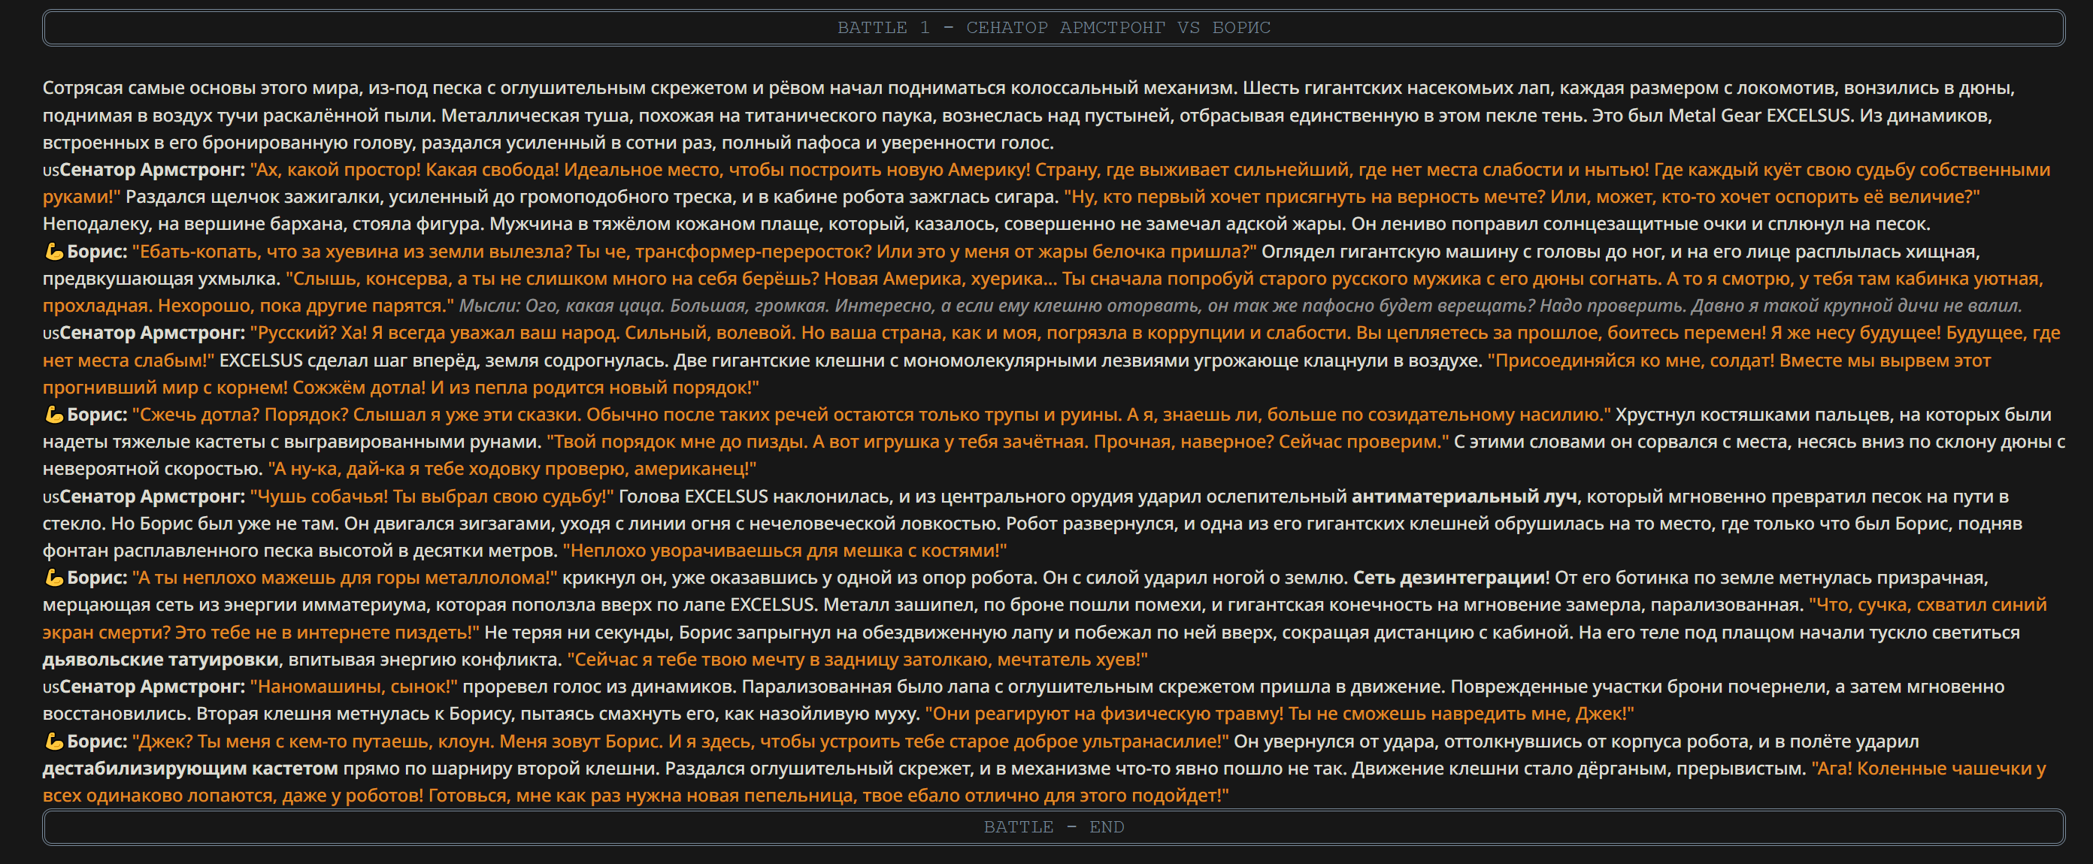Click speaker name 'Сенатор Армстронг:' before 'Русский? Ха!'
The height and width of the screenshot is (864, 2093).
[x=152, y=333]
